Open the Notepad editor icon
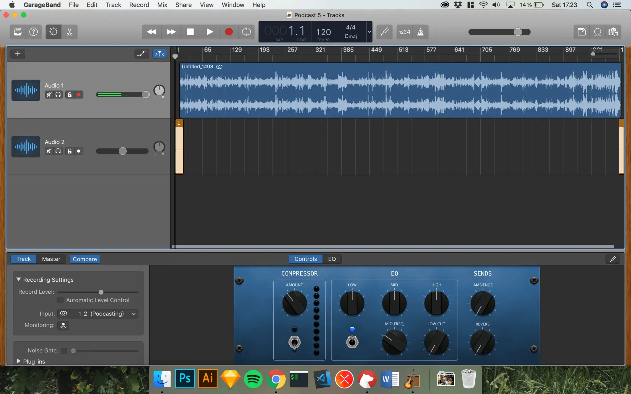This screenshot has width=631, height=394. (x=581, y=32)
